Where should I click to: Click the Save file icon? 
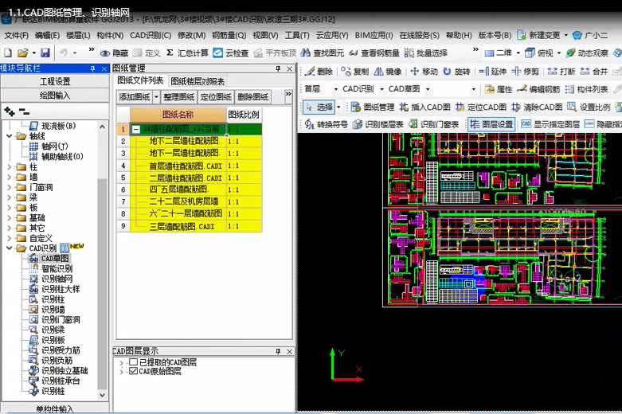(45, 53)
